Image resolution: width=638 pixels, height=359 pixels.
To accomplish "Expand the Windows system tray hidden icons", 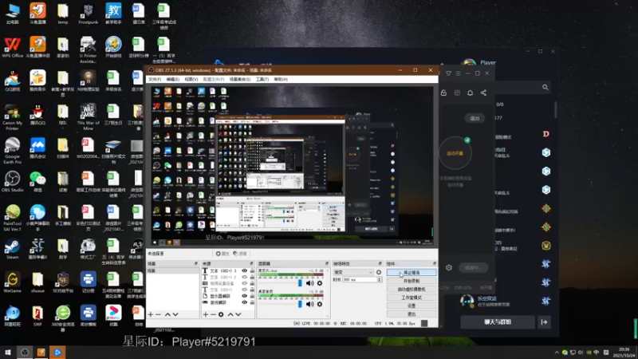I will [557, 353].
